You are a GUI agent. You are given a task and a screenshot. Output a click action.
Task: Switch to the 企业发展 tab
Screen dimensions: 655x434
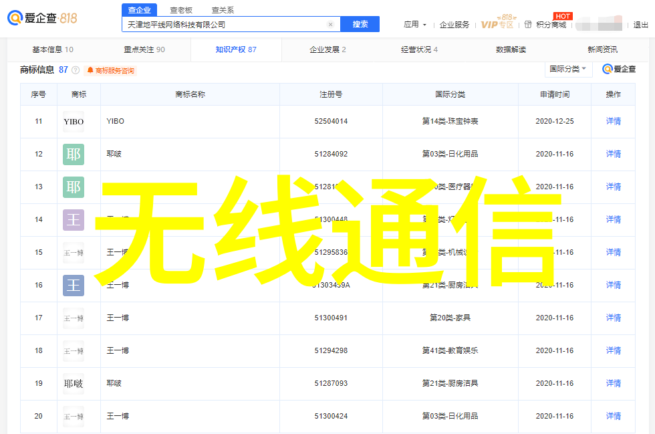[x=327, y=49]
